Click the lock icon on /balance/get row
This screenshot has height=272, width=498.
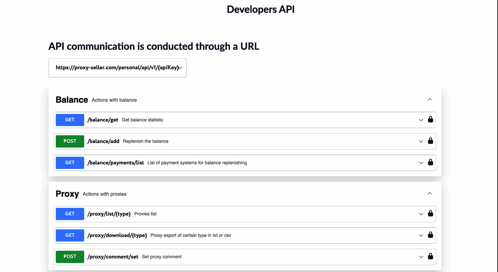(x=430, y=119)
